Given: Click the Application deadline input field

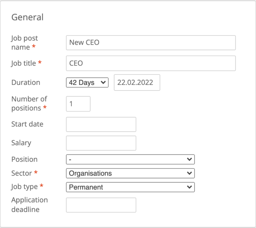Looking at the screenshot, I should coord(101,205).
